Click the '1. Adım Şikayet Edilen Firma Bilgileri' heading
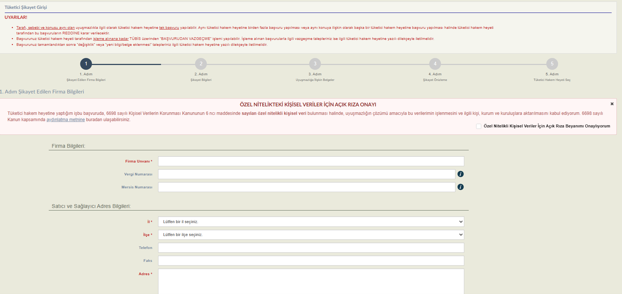 coord(42,92)
